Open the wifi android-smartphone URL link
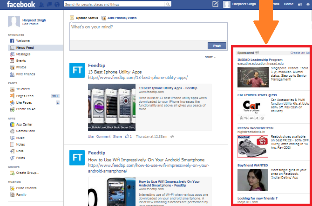 [x=149, y=168]
